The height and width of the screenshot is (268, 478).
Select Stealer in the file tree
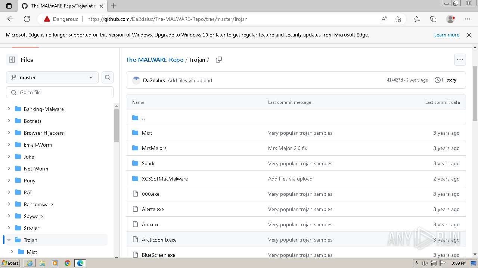point(31,228)
